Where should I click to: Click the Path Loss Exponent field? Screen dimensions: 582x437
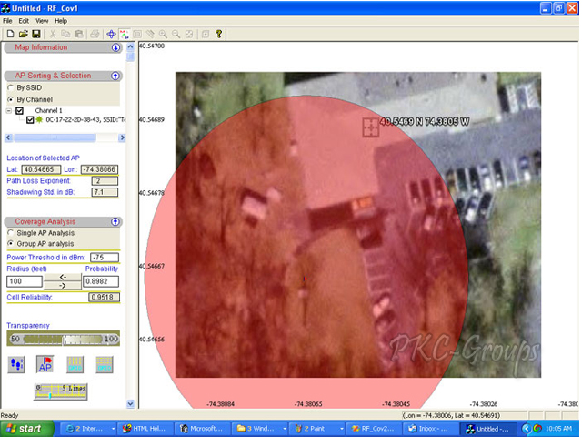(105, 181)
